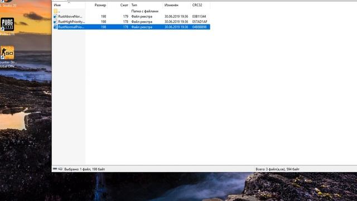357x201 pixels.
Task: Select the RustNormalPrio... file name
Action: point(71,27)
